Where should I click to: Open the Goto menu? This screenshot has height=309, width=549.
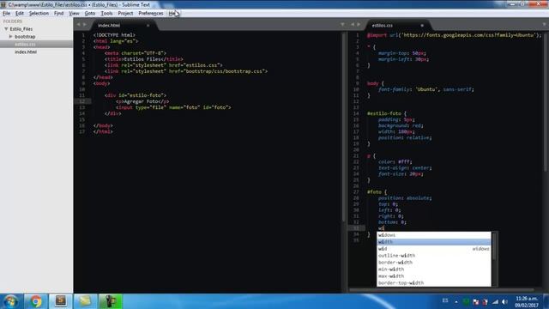point(89,14)
